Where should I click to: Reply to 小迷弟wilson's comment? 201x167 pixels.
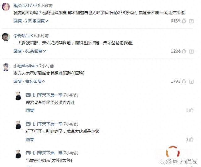pos(18,81)
